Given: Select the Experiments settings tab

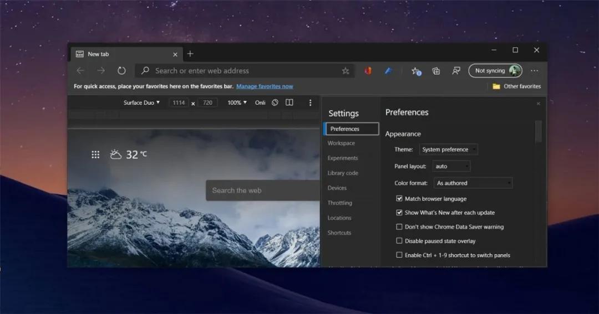Looking at the screenshot, I should pyautogui.click(x=343, y=158).
